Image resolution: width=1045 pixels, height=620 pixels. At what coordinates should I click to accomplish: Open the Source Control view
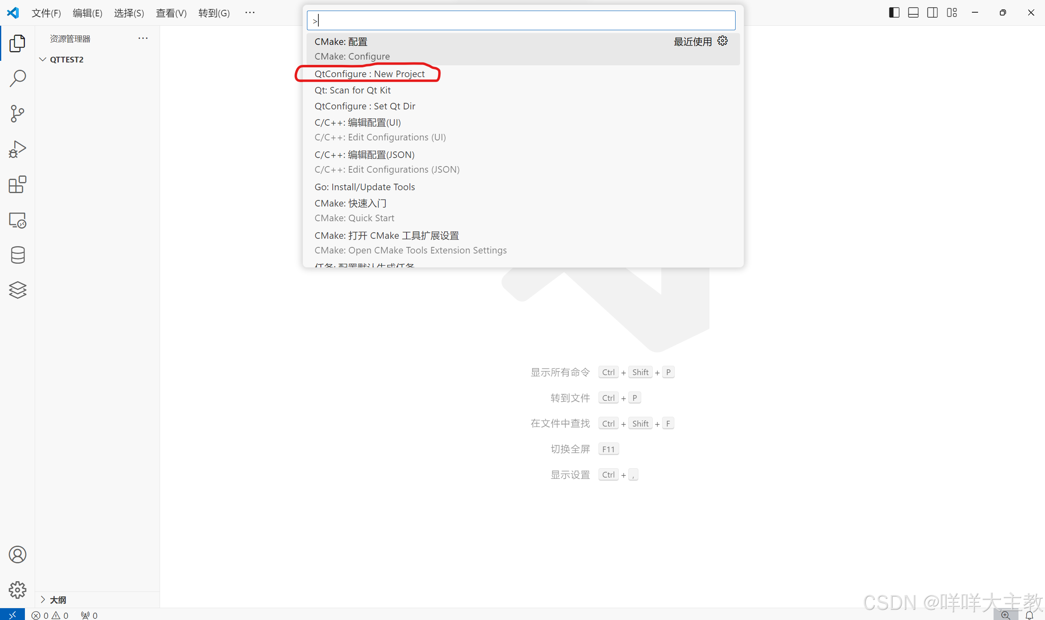[17, 113]
